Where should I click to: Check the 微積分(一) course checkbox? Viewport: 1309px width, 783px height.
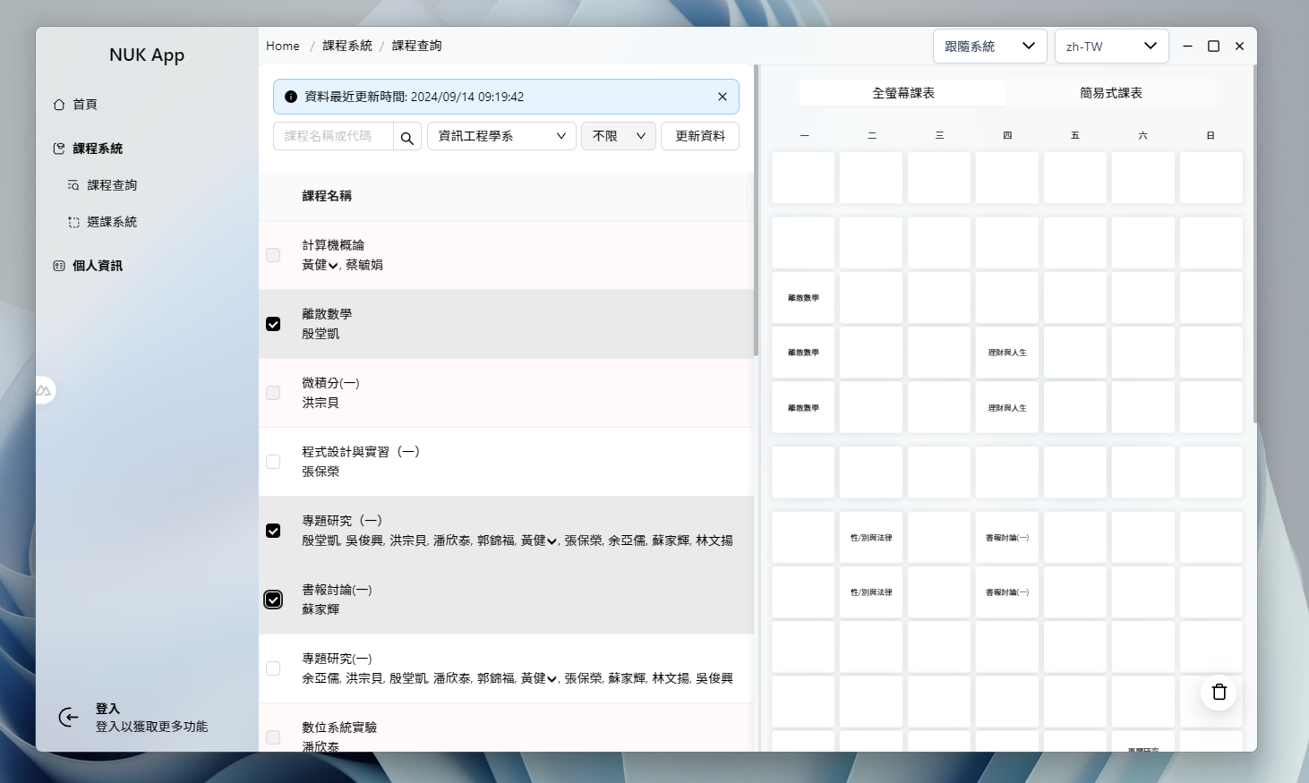[x=273, y=393]
